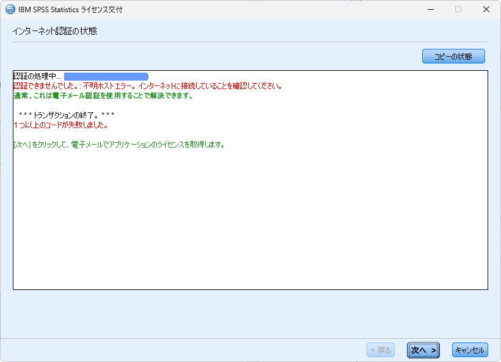
Task: Click the トランザクションの終了 line
Action: [67, 115]
